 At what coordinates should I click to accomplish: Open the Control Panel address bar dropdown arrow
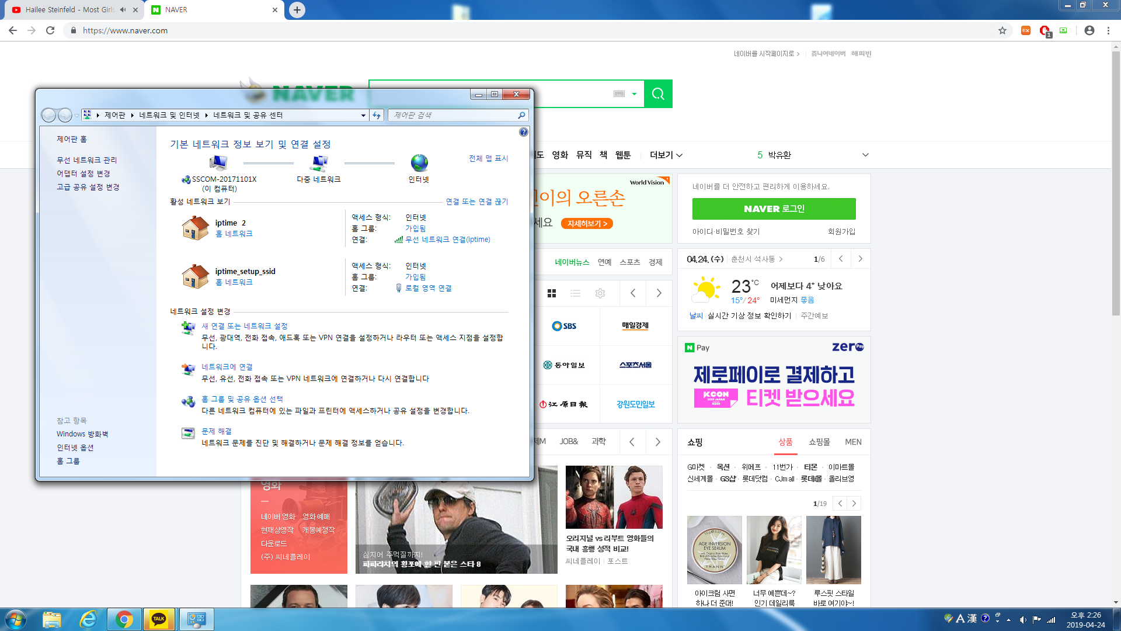(363, 116)
